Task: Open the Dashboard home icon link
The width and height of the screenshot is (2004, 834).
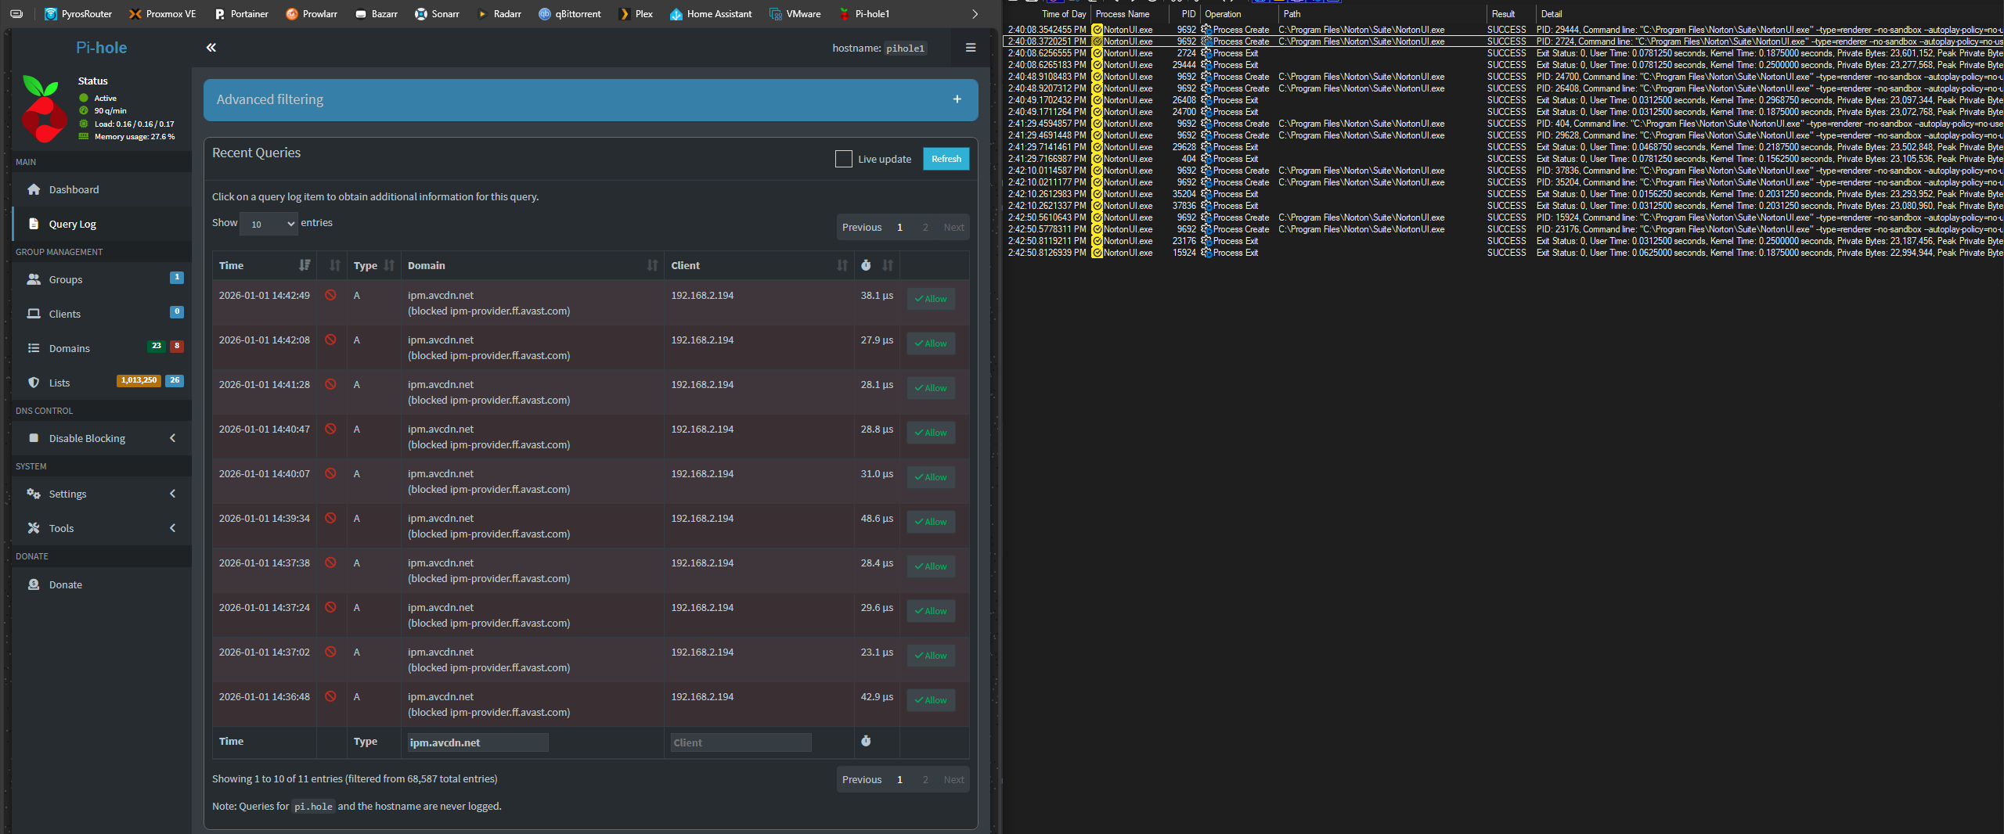Action: pyautogui.click(x=34, y=189)
